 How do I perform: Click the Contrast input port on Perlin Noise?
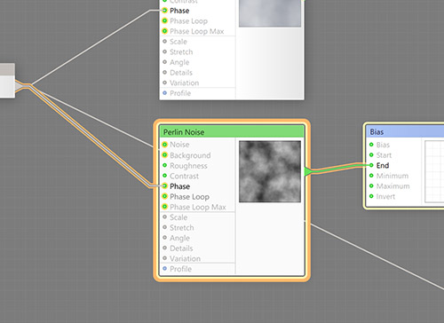pos(165,176)
